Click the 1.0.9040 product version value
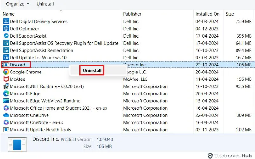The height and width of the screenshot is (159, 255). [x=105, y=139]
